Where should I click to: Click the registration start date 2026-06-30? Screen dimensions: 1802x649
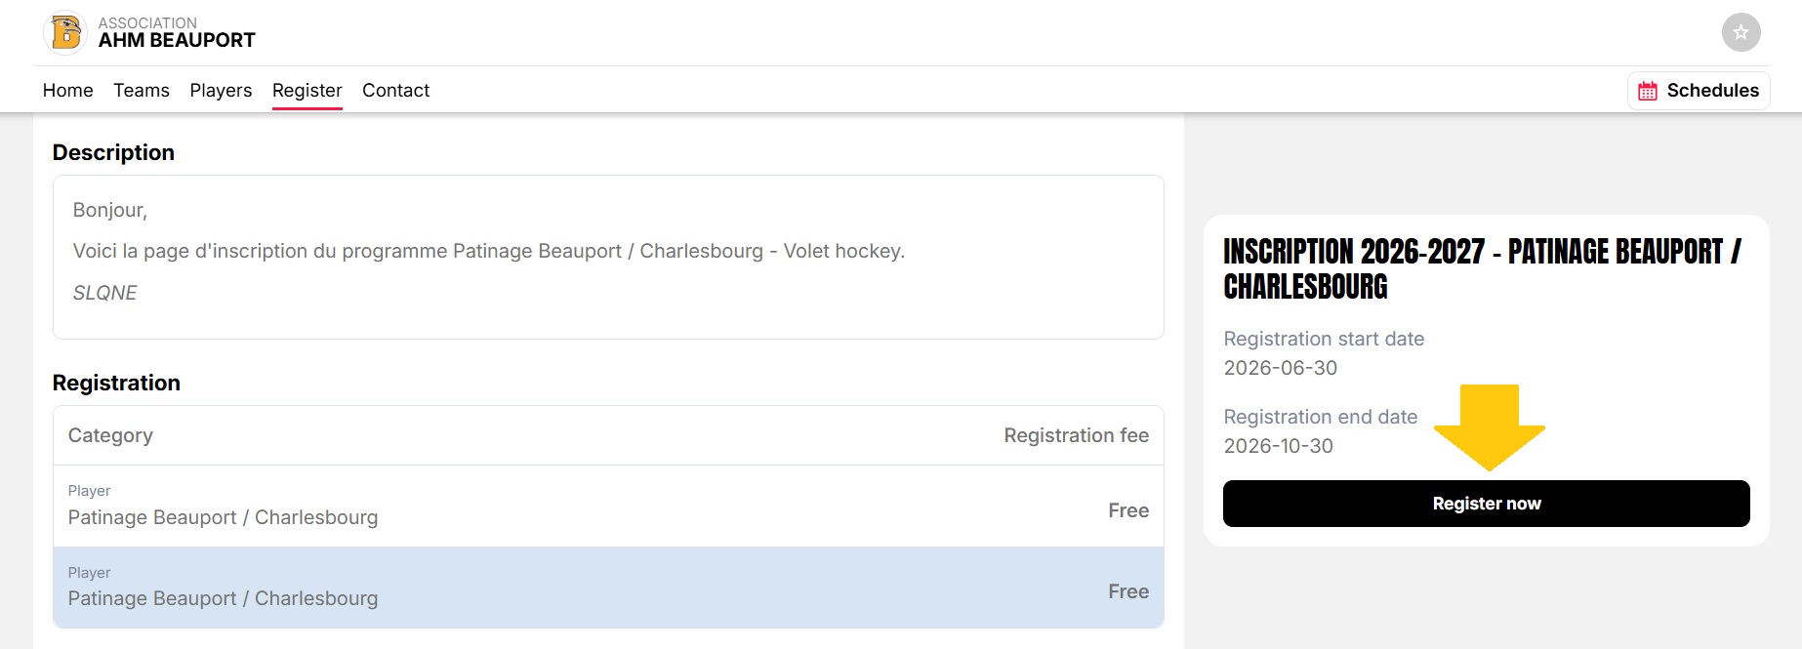[x=1281, y=368]
